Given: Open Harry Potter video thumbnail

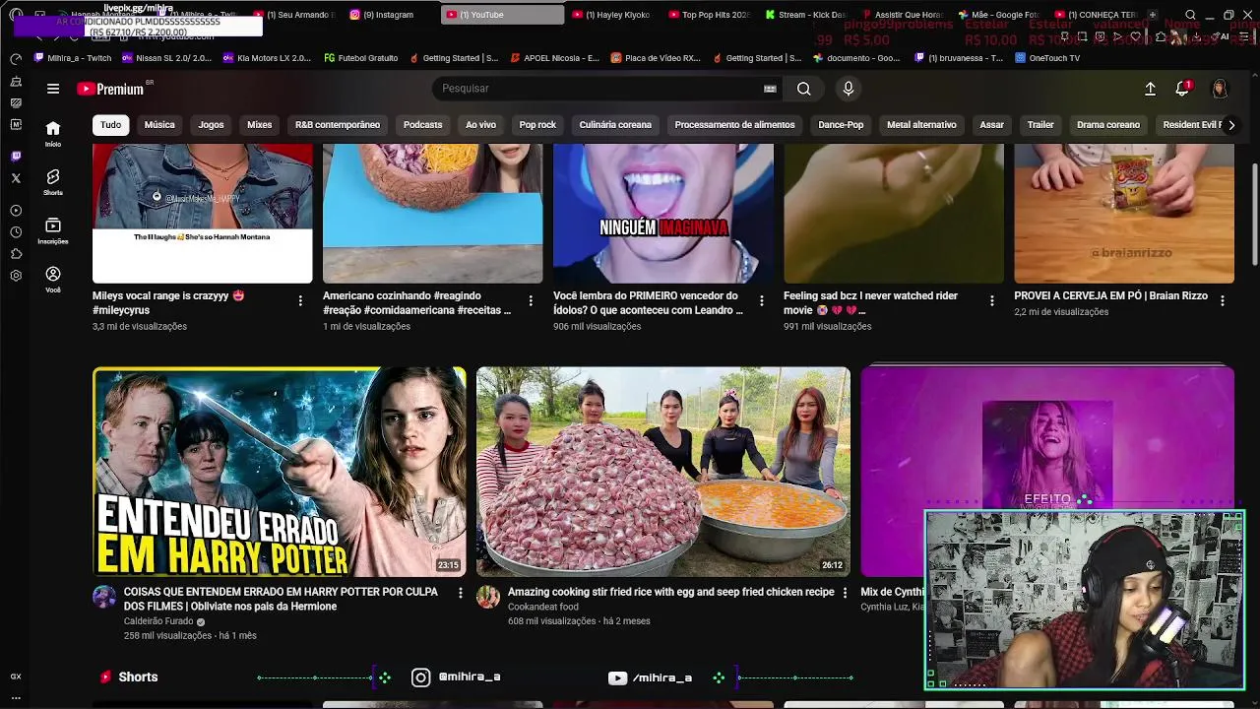Looking at the screenshot, I should [x=280, y=472].
